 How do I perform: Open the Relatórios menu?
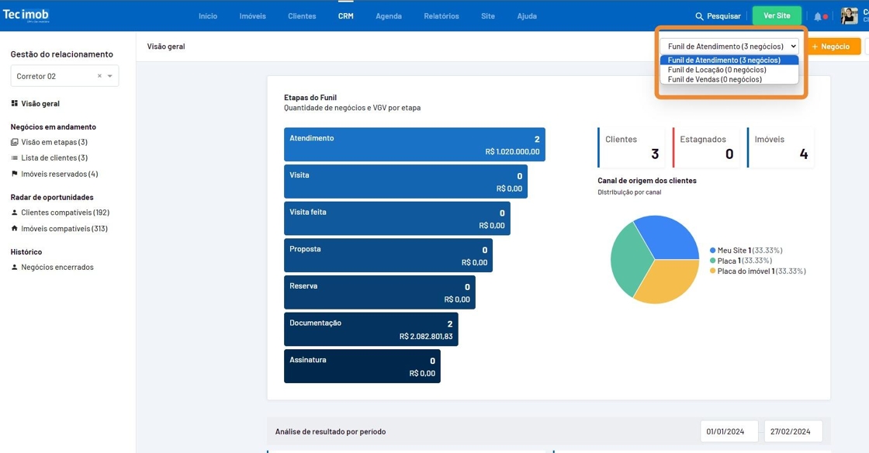[x=441, y=16]
